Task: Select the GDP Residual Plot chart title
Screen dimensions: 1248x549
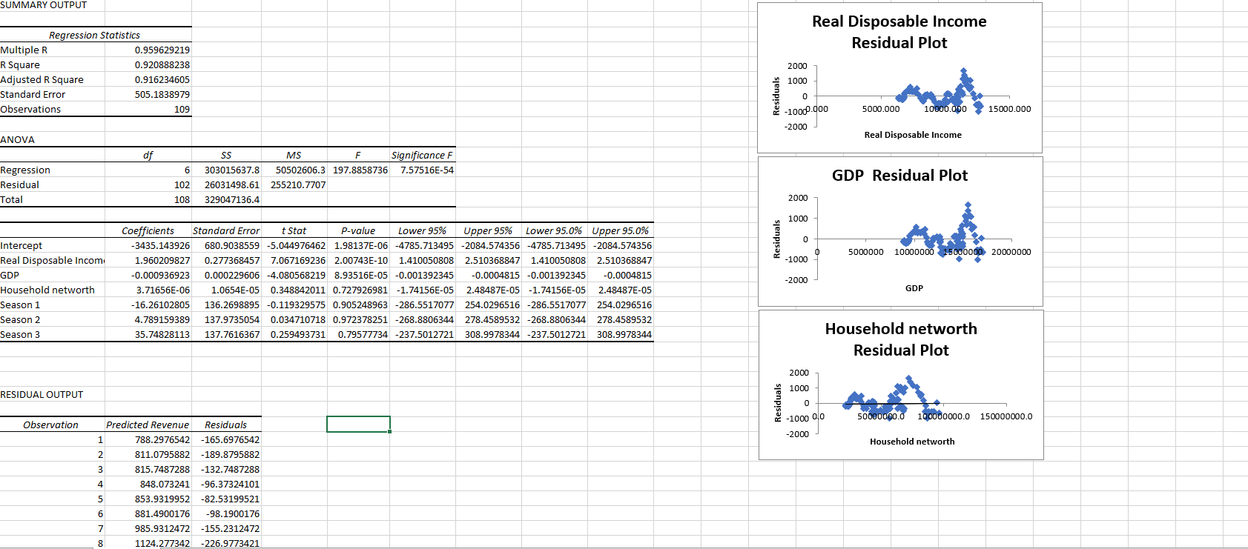Action: click(x=899, y=176)
